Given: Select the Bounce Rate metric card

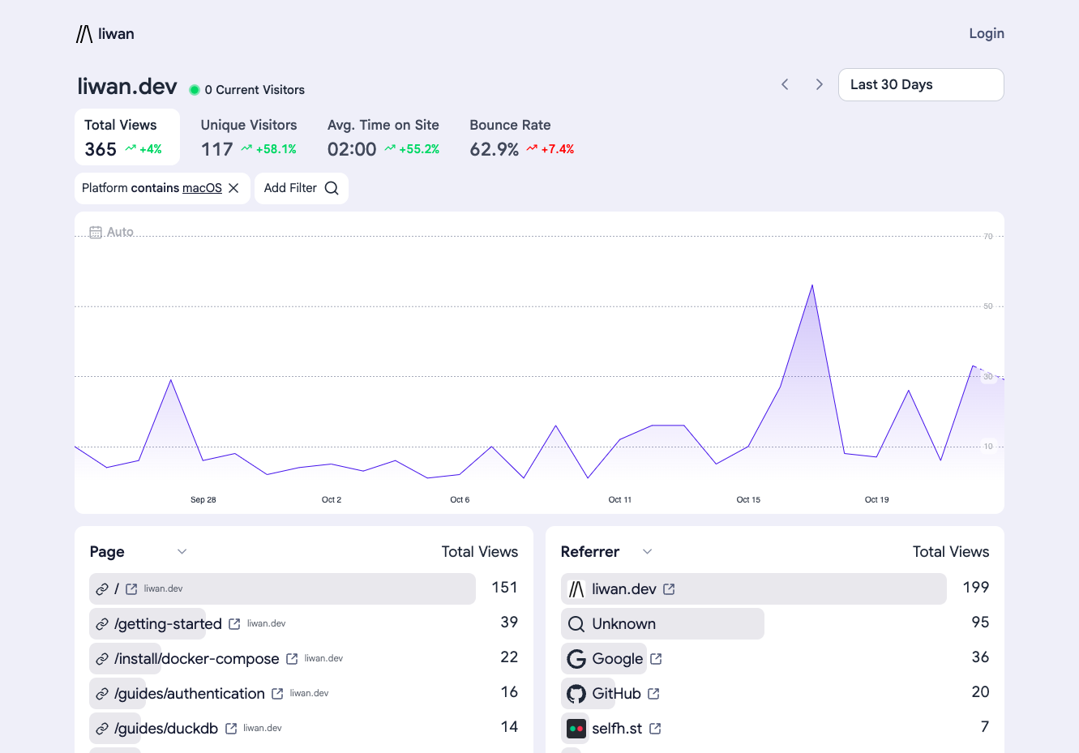Looking at the screenshot, I should (522, 137).
